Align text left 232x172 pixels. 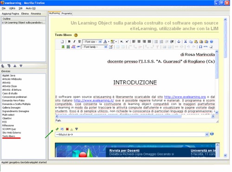click(134, 41)
